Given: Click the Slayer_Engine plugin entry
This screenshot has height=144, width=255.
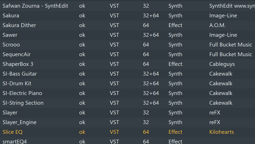Looking at the screenshot, I should pos(19,122).
